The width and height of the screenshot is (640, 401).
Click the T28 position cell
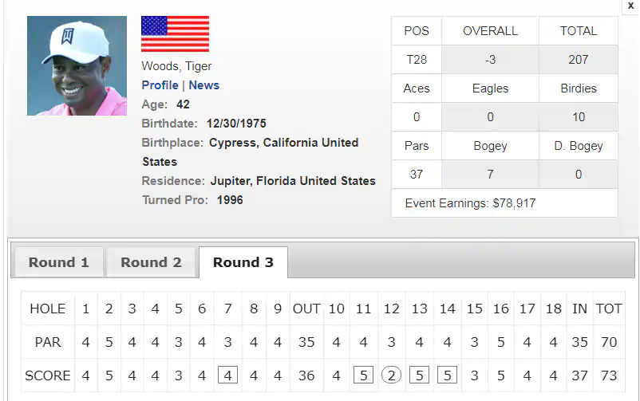[x=417, y=60]
